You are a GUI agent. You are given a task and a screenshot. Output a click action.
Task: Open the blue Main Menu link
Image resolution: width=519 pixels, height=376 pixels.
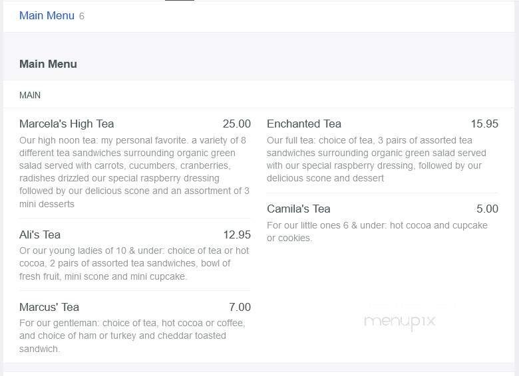(x=47, y=15)
